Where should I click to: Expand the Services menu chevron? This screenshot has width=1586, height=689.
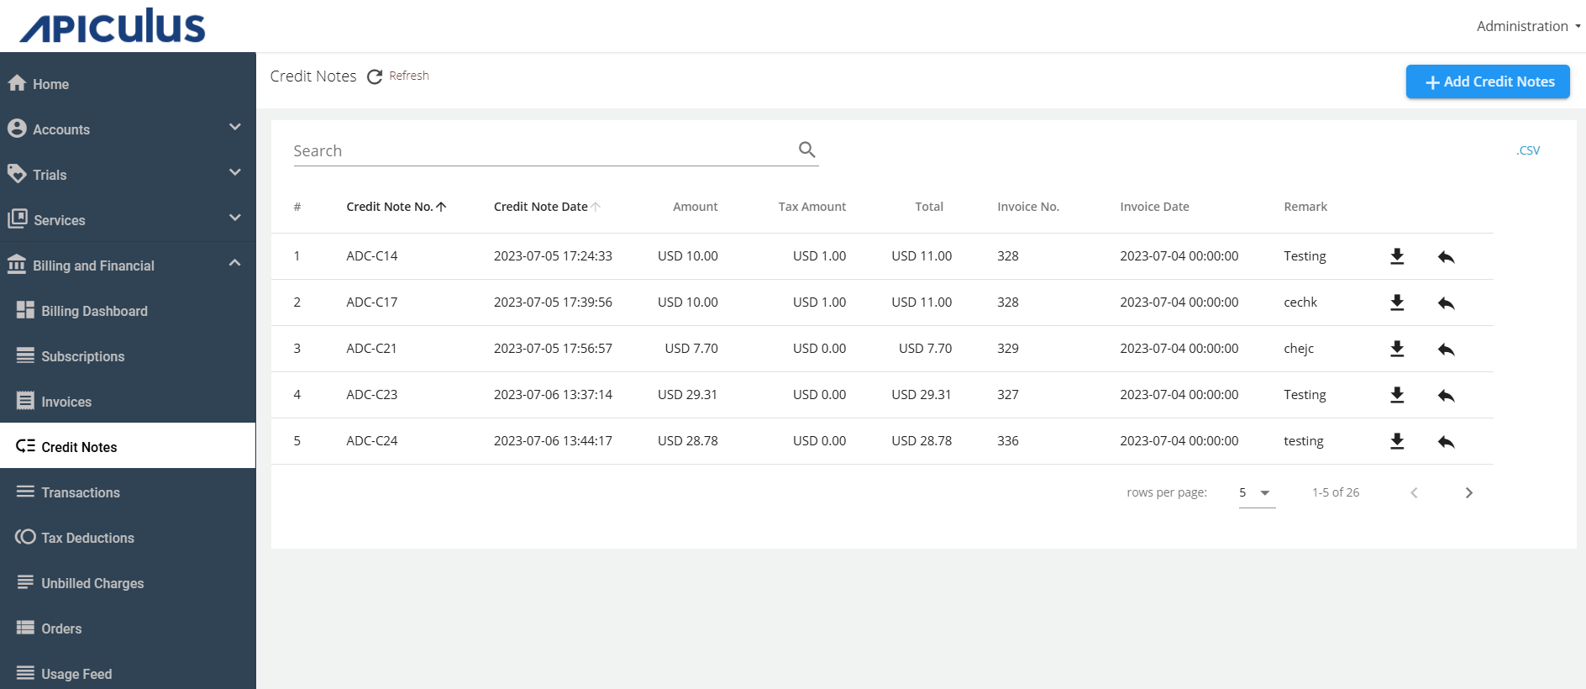tap(235, 218)
